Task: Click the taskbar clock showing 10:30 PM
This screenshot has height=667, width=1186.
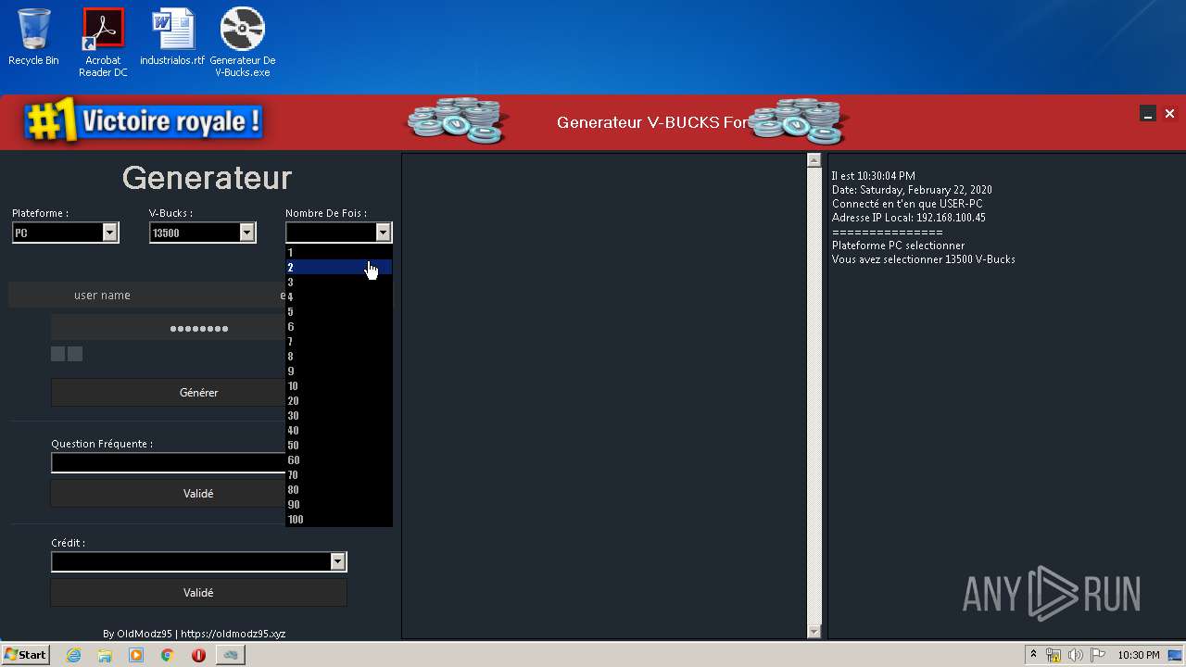Action: coord(1138,655)
